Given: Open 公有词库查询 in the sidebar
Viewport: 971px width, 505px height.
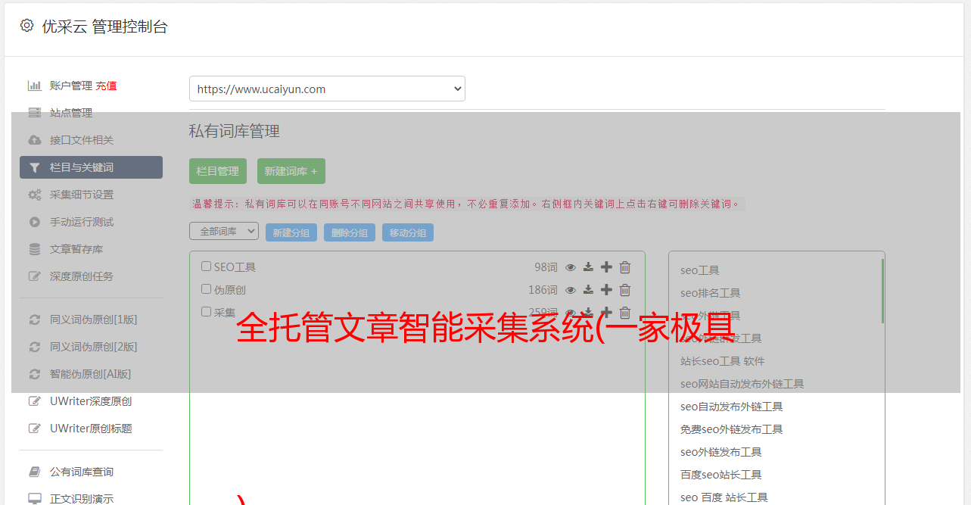Looking at the screenshot, I should pos(82,472).
